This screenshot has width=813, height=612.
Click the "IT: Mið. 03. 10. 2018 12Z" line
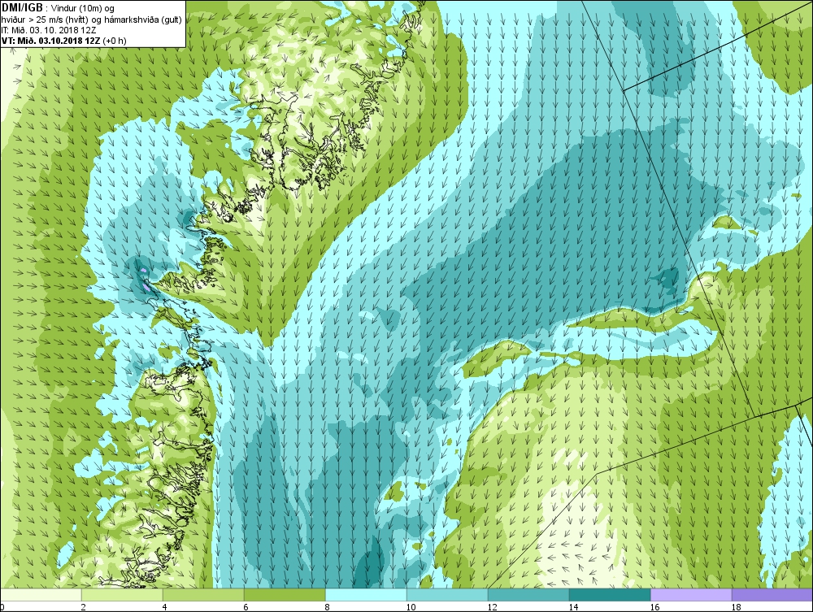coord(48,30)
